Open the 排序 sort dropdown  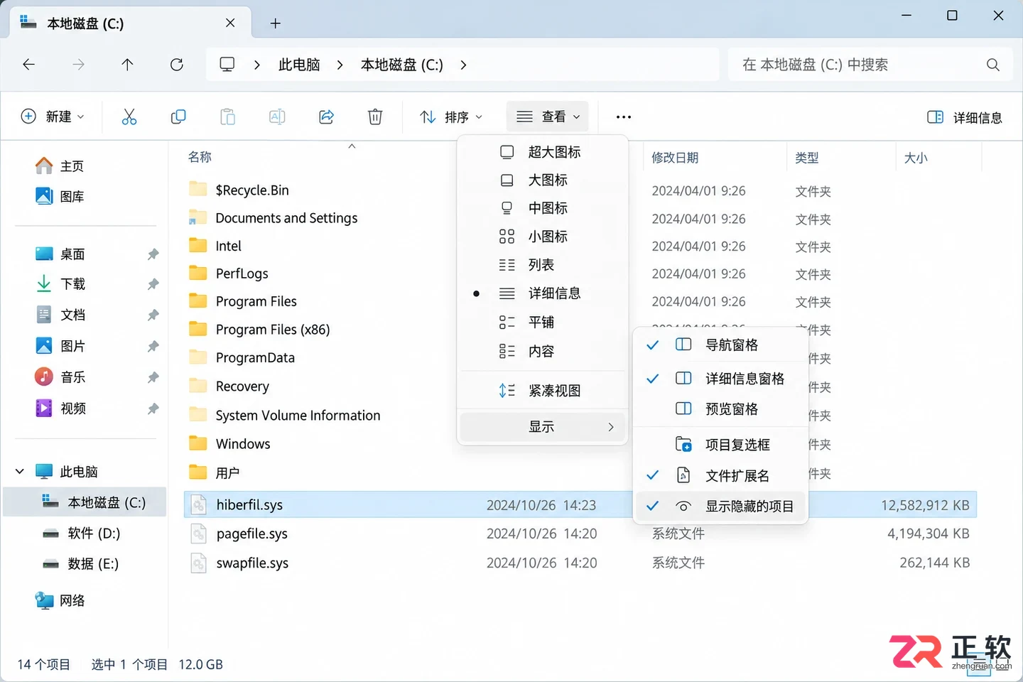click(x=451, y=117)
